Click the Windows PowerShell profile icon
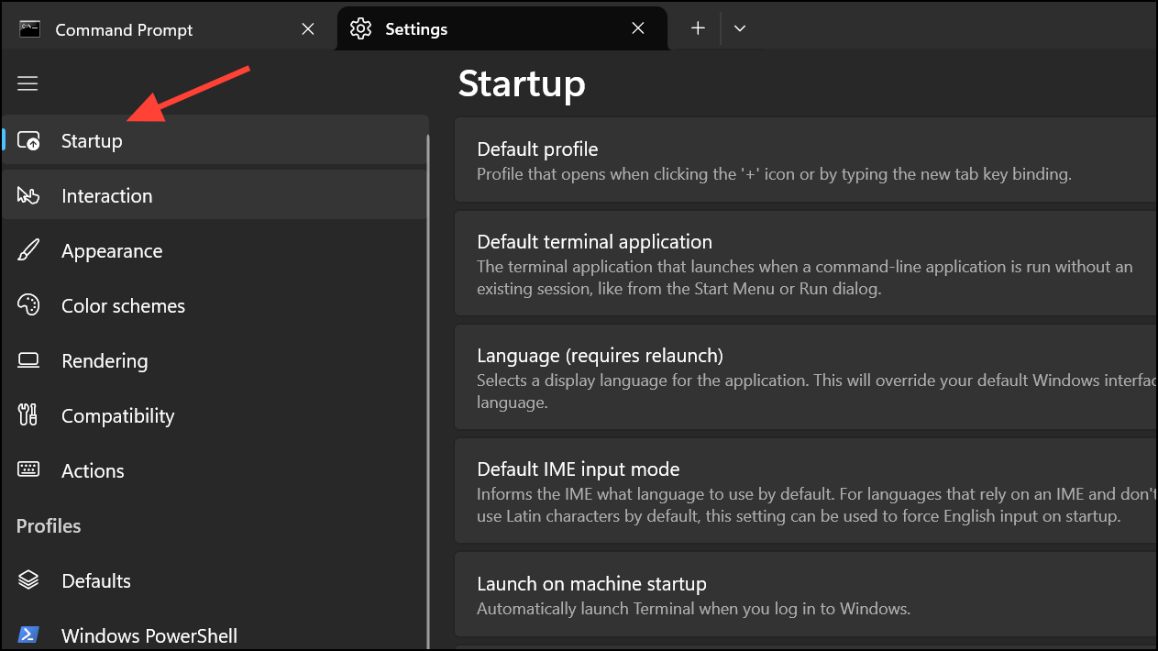 28,634
